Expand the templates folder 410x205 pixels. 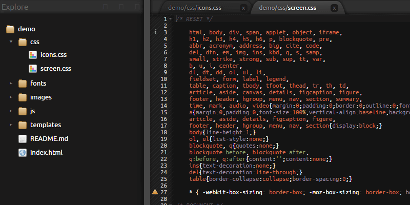11,125
